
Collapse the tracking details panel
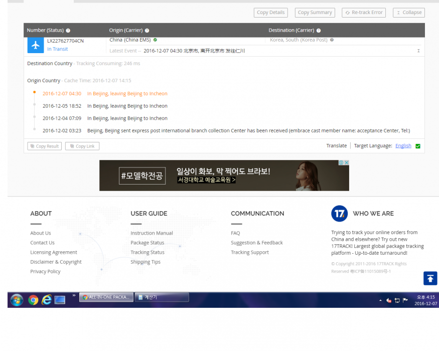(x=408, y=13)
